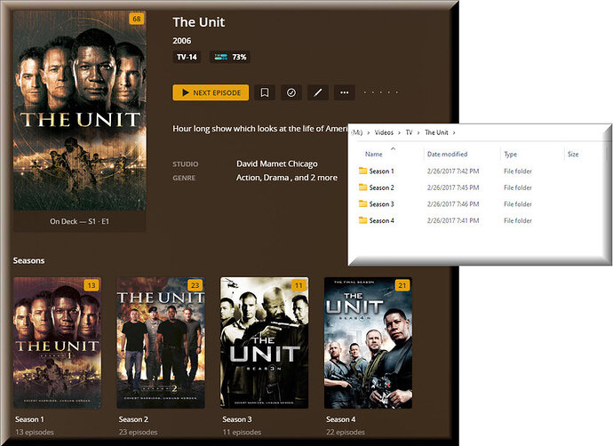Click the 13 badge on the Season 1 poster
This screenshot has width=613, height=446.
tap(92, 285)
